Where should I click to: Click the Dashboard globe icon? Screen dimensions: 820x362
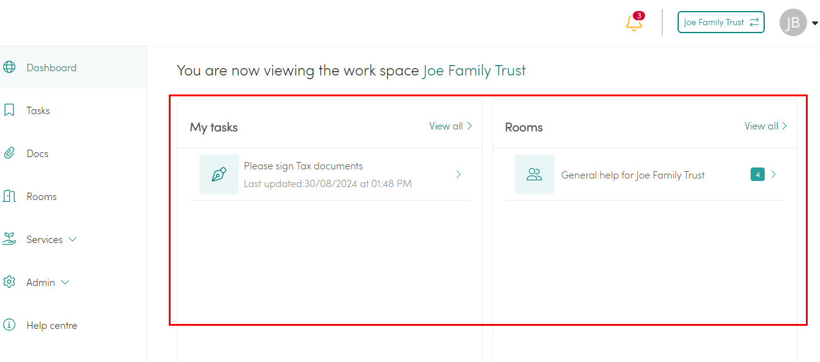[9, 67]
